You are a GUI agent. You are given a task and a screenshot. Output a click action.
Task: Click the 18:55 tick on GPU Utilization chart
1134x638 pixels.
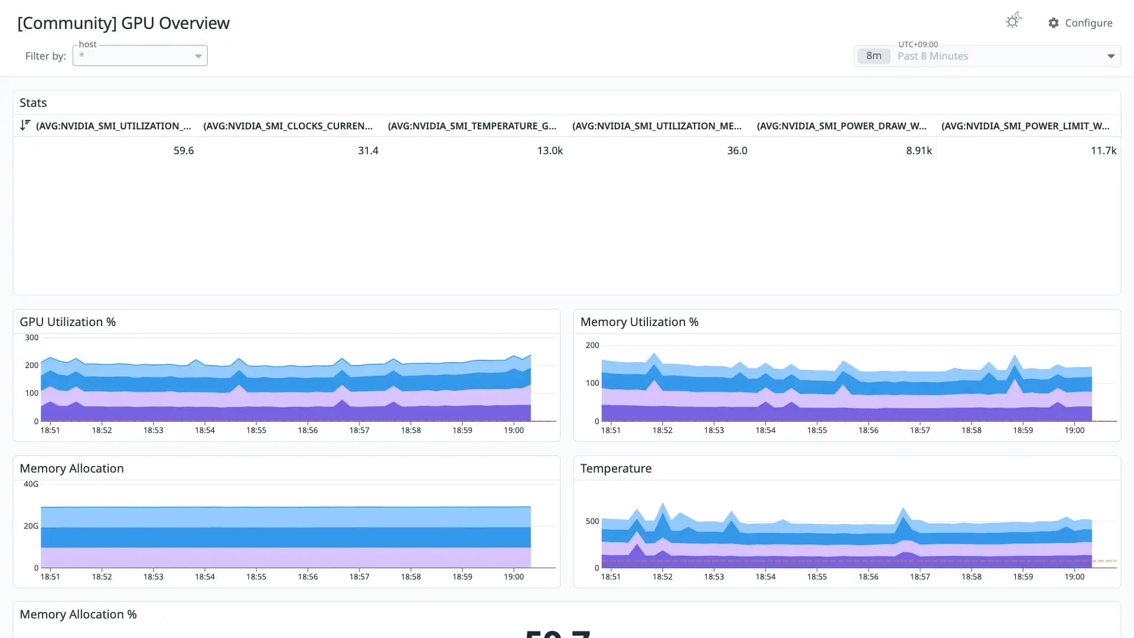[256, 430]
